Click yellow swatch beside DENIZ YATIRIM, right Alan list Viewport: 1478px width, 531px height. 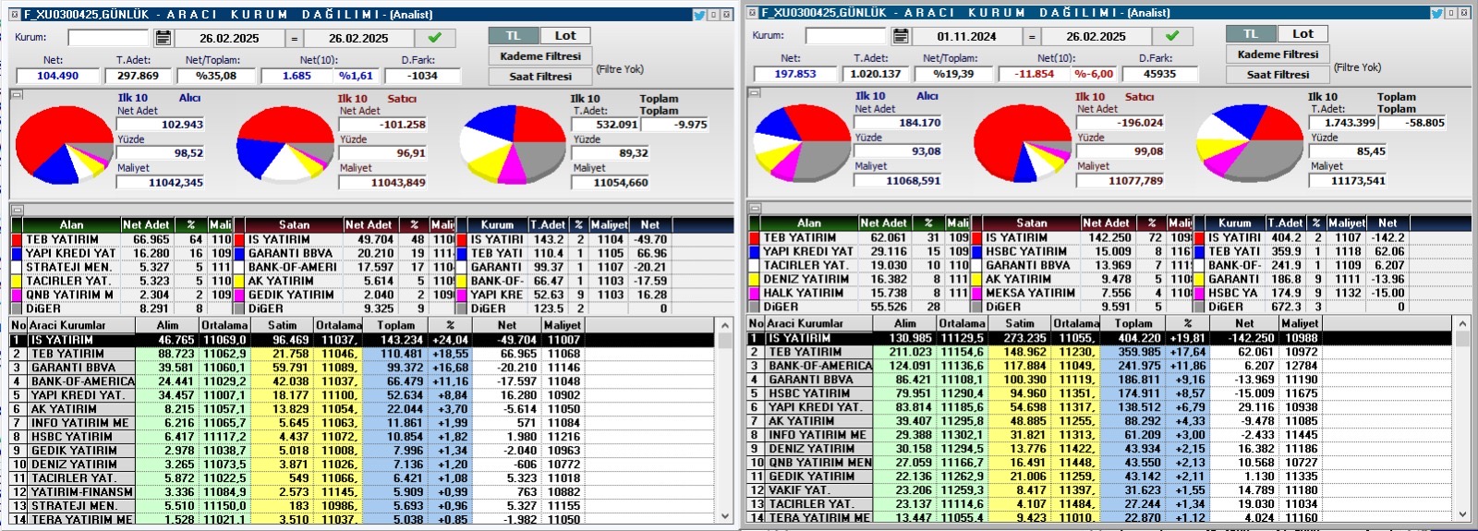coord(754,279)
